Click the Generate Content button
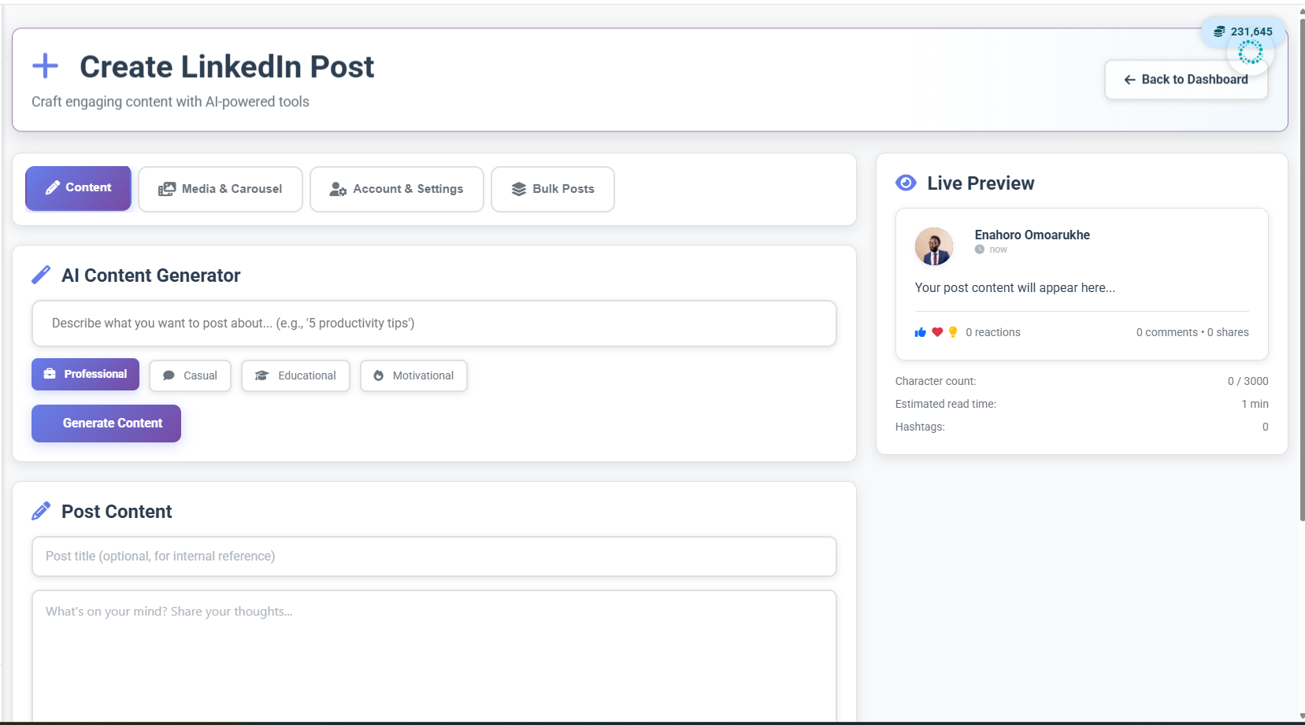The image size is (1305, 725). click(x=106, y=423)
